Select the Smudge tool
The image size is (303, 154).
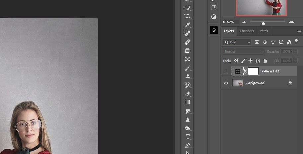[x=188, y=111]
